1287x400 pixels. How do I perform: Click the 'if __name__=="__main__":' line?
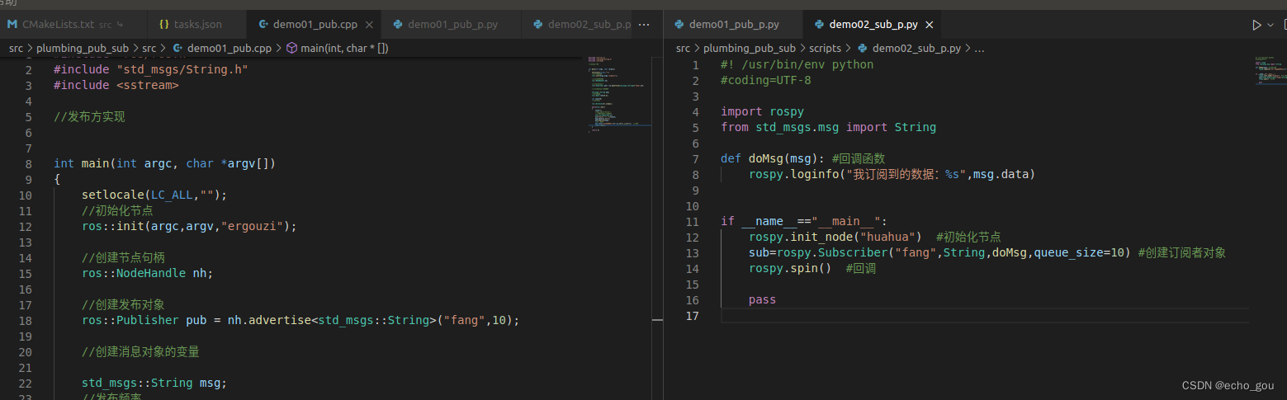803,221
